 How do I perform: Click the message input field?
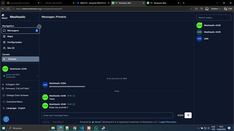(x=107, y=115)
